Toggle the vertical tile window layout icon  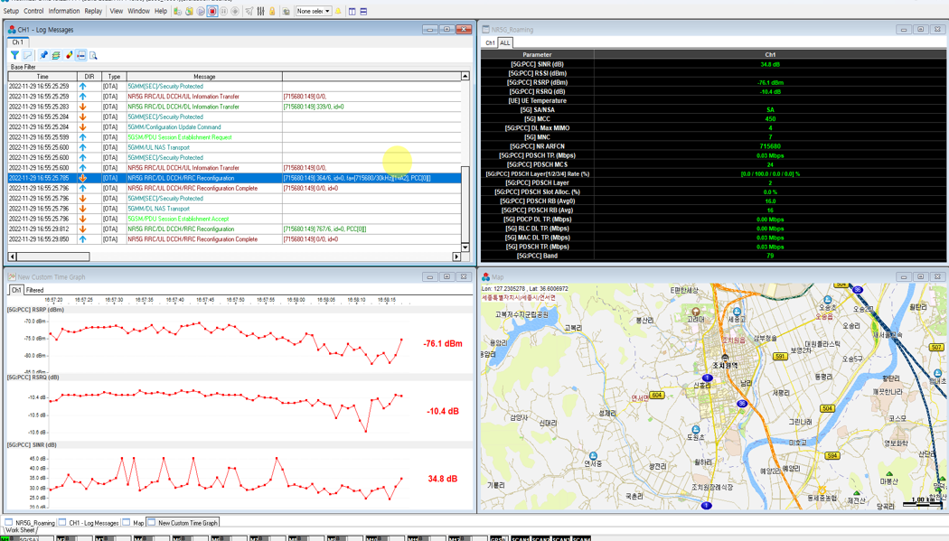click(352, 12)
